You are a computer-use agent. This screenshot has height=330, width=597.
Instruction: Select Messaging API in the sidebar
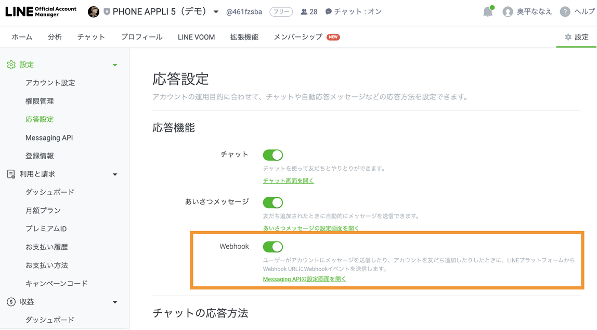tap(49, 137)
